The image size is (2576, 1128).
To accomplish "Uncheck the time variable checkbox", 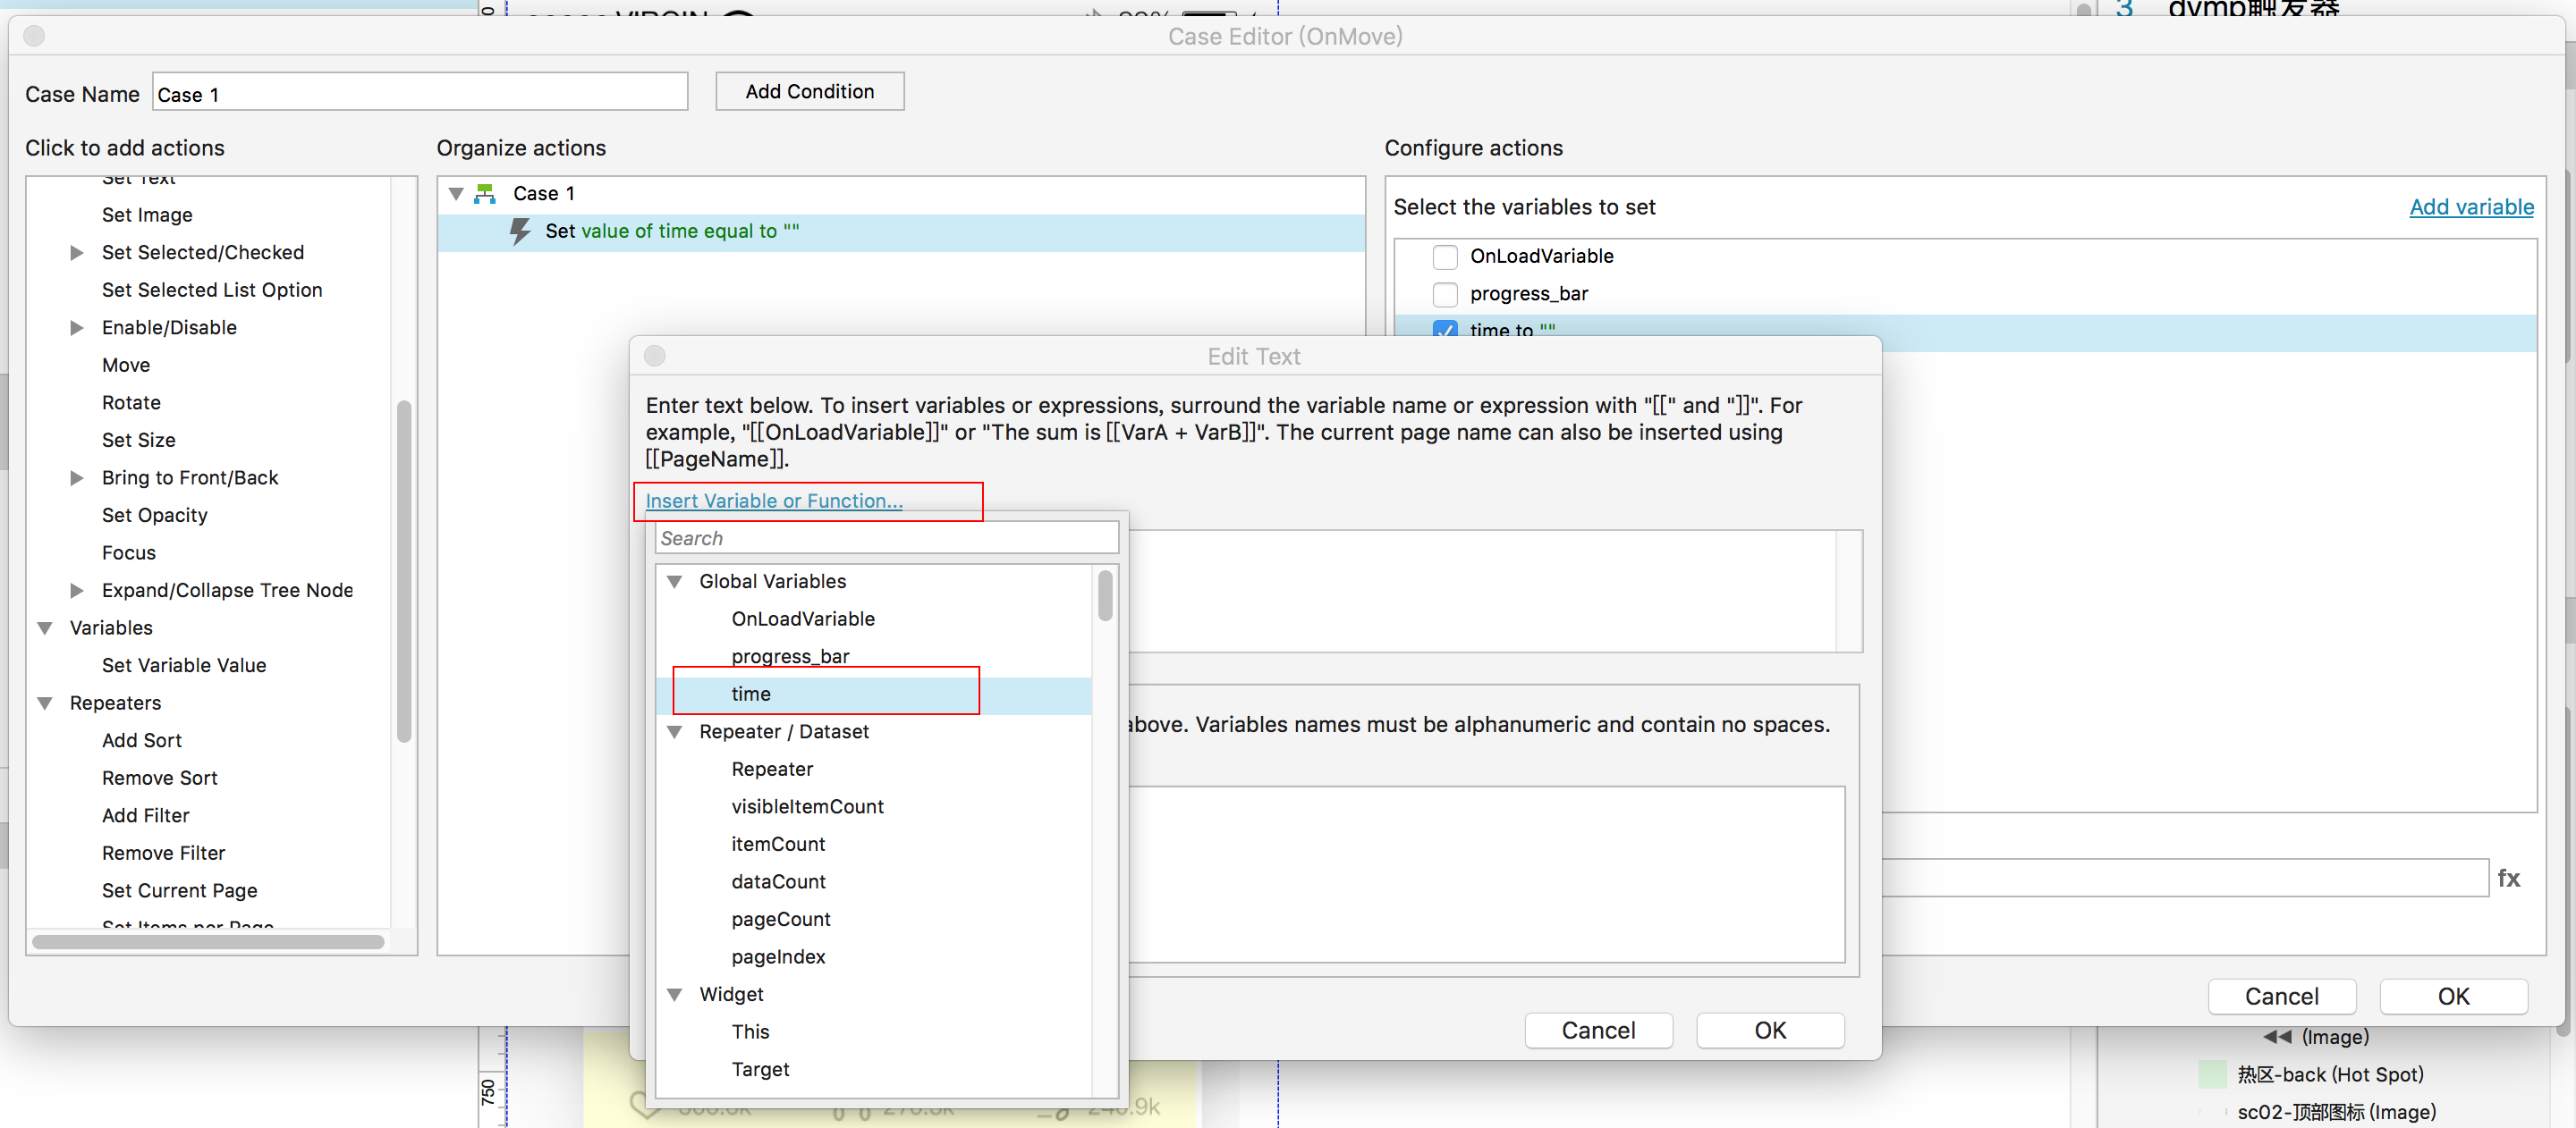I will click(1444, 330).
